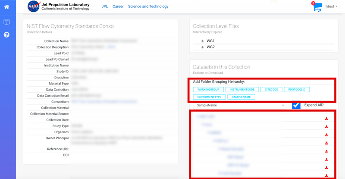345x179 pixels.
Task: Open the cube icon in sidebar
Action: click(6, 22)
